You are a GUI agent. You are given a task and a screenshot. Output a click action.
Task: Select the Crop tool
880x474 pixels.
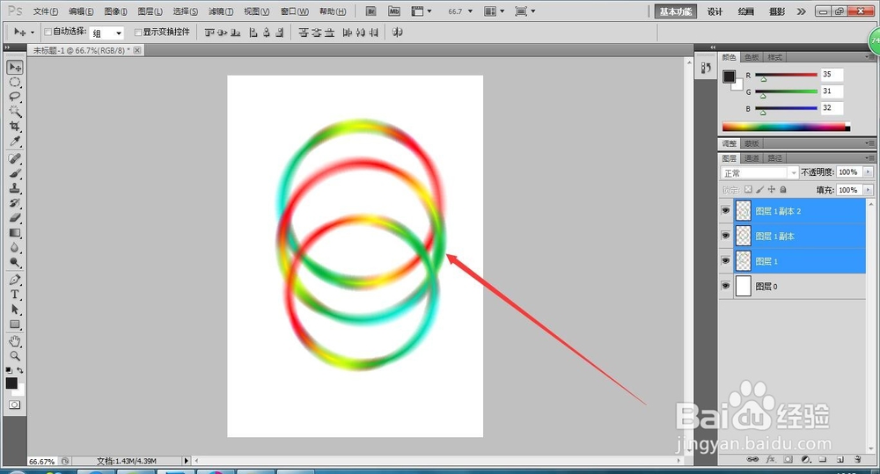(x=15, y=126)
